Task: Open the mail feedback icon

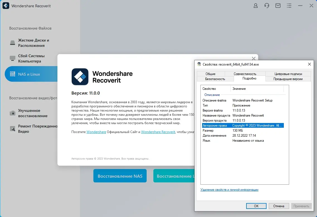Action: click(278, 6)
